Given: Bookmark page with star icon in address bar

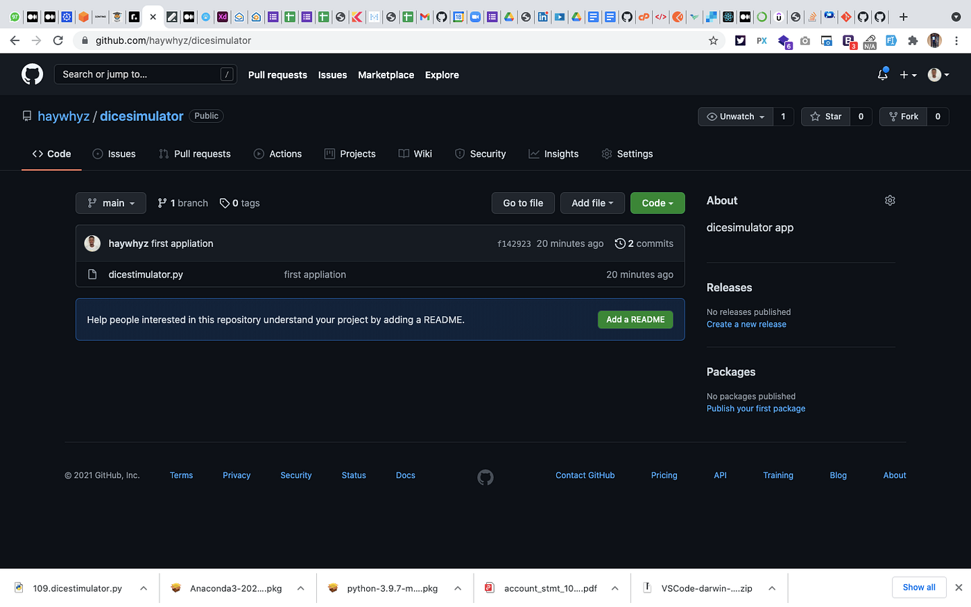Looking at the screenshot, I should 713,40.
